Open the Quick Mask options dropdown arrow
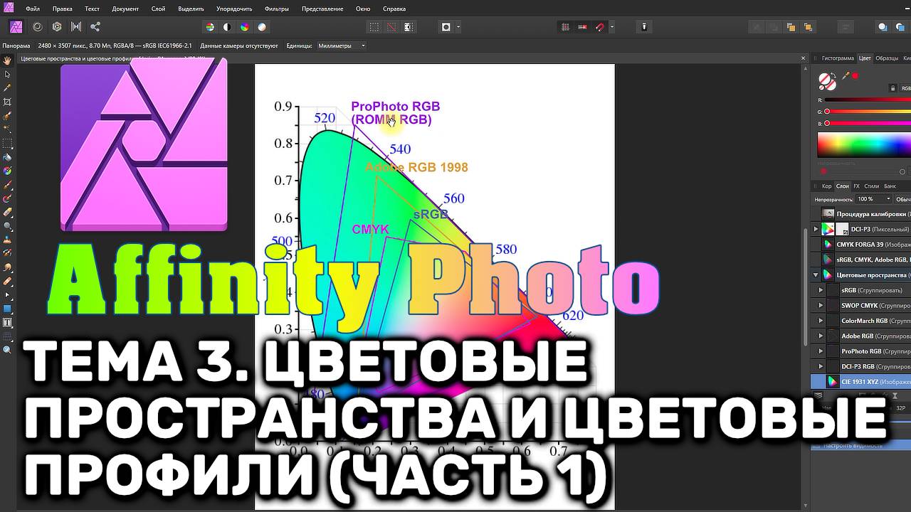The height and width of the screenshot is (512, 911). pyautogui.click(x=458, y=27)
